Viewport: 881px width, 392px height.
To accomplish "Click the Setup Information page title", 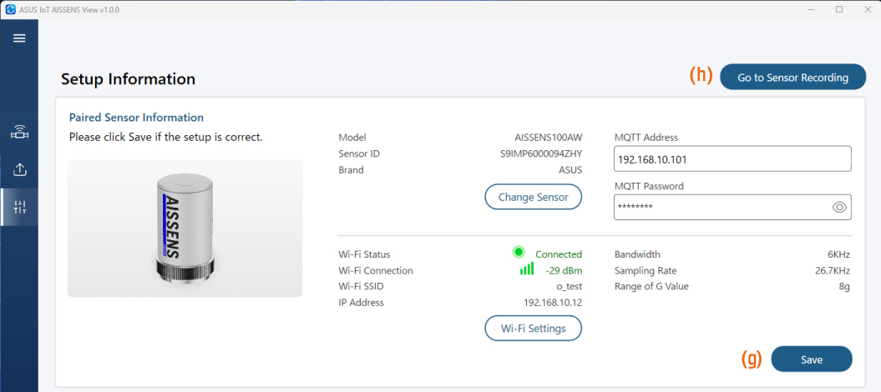I will pos(128,79).
